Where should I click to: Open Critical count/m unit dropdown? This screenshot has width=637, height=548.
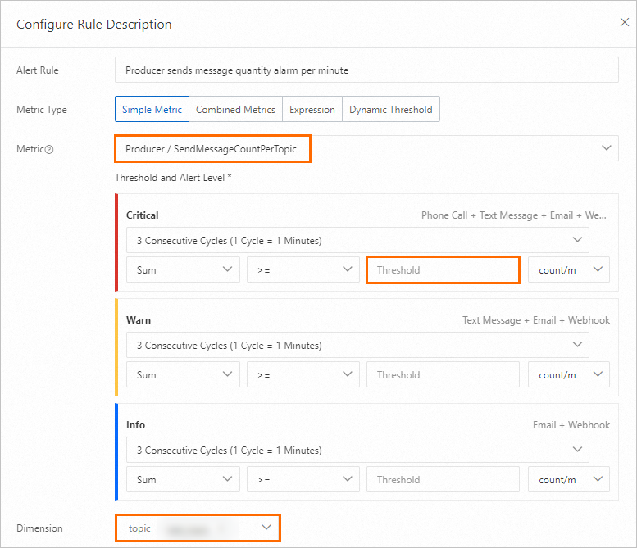pyautogui.click(x=568, y=270)
